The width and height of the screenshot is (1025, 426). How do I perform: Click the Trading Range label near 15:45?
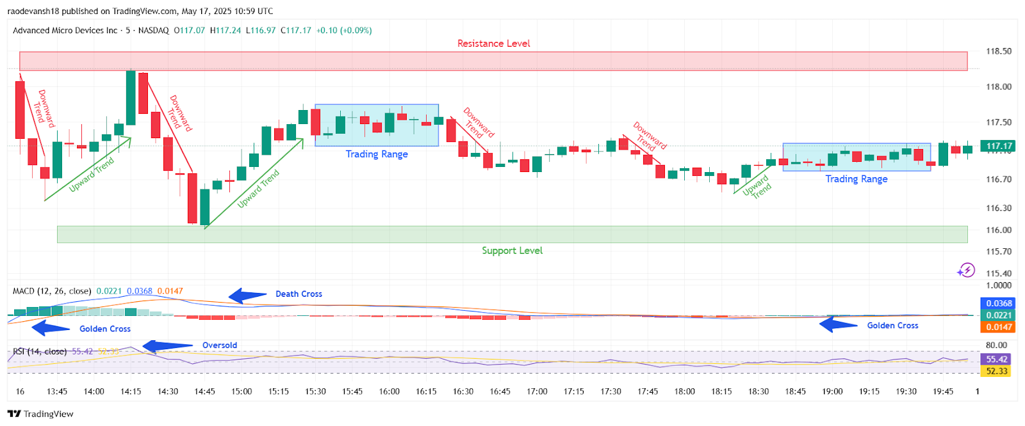(x=377, y=154)
